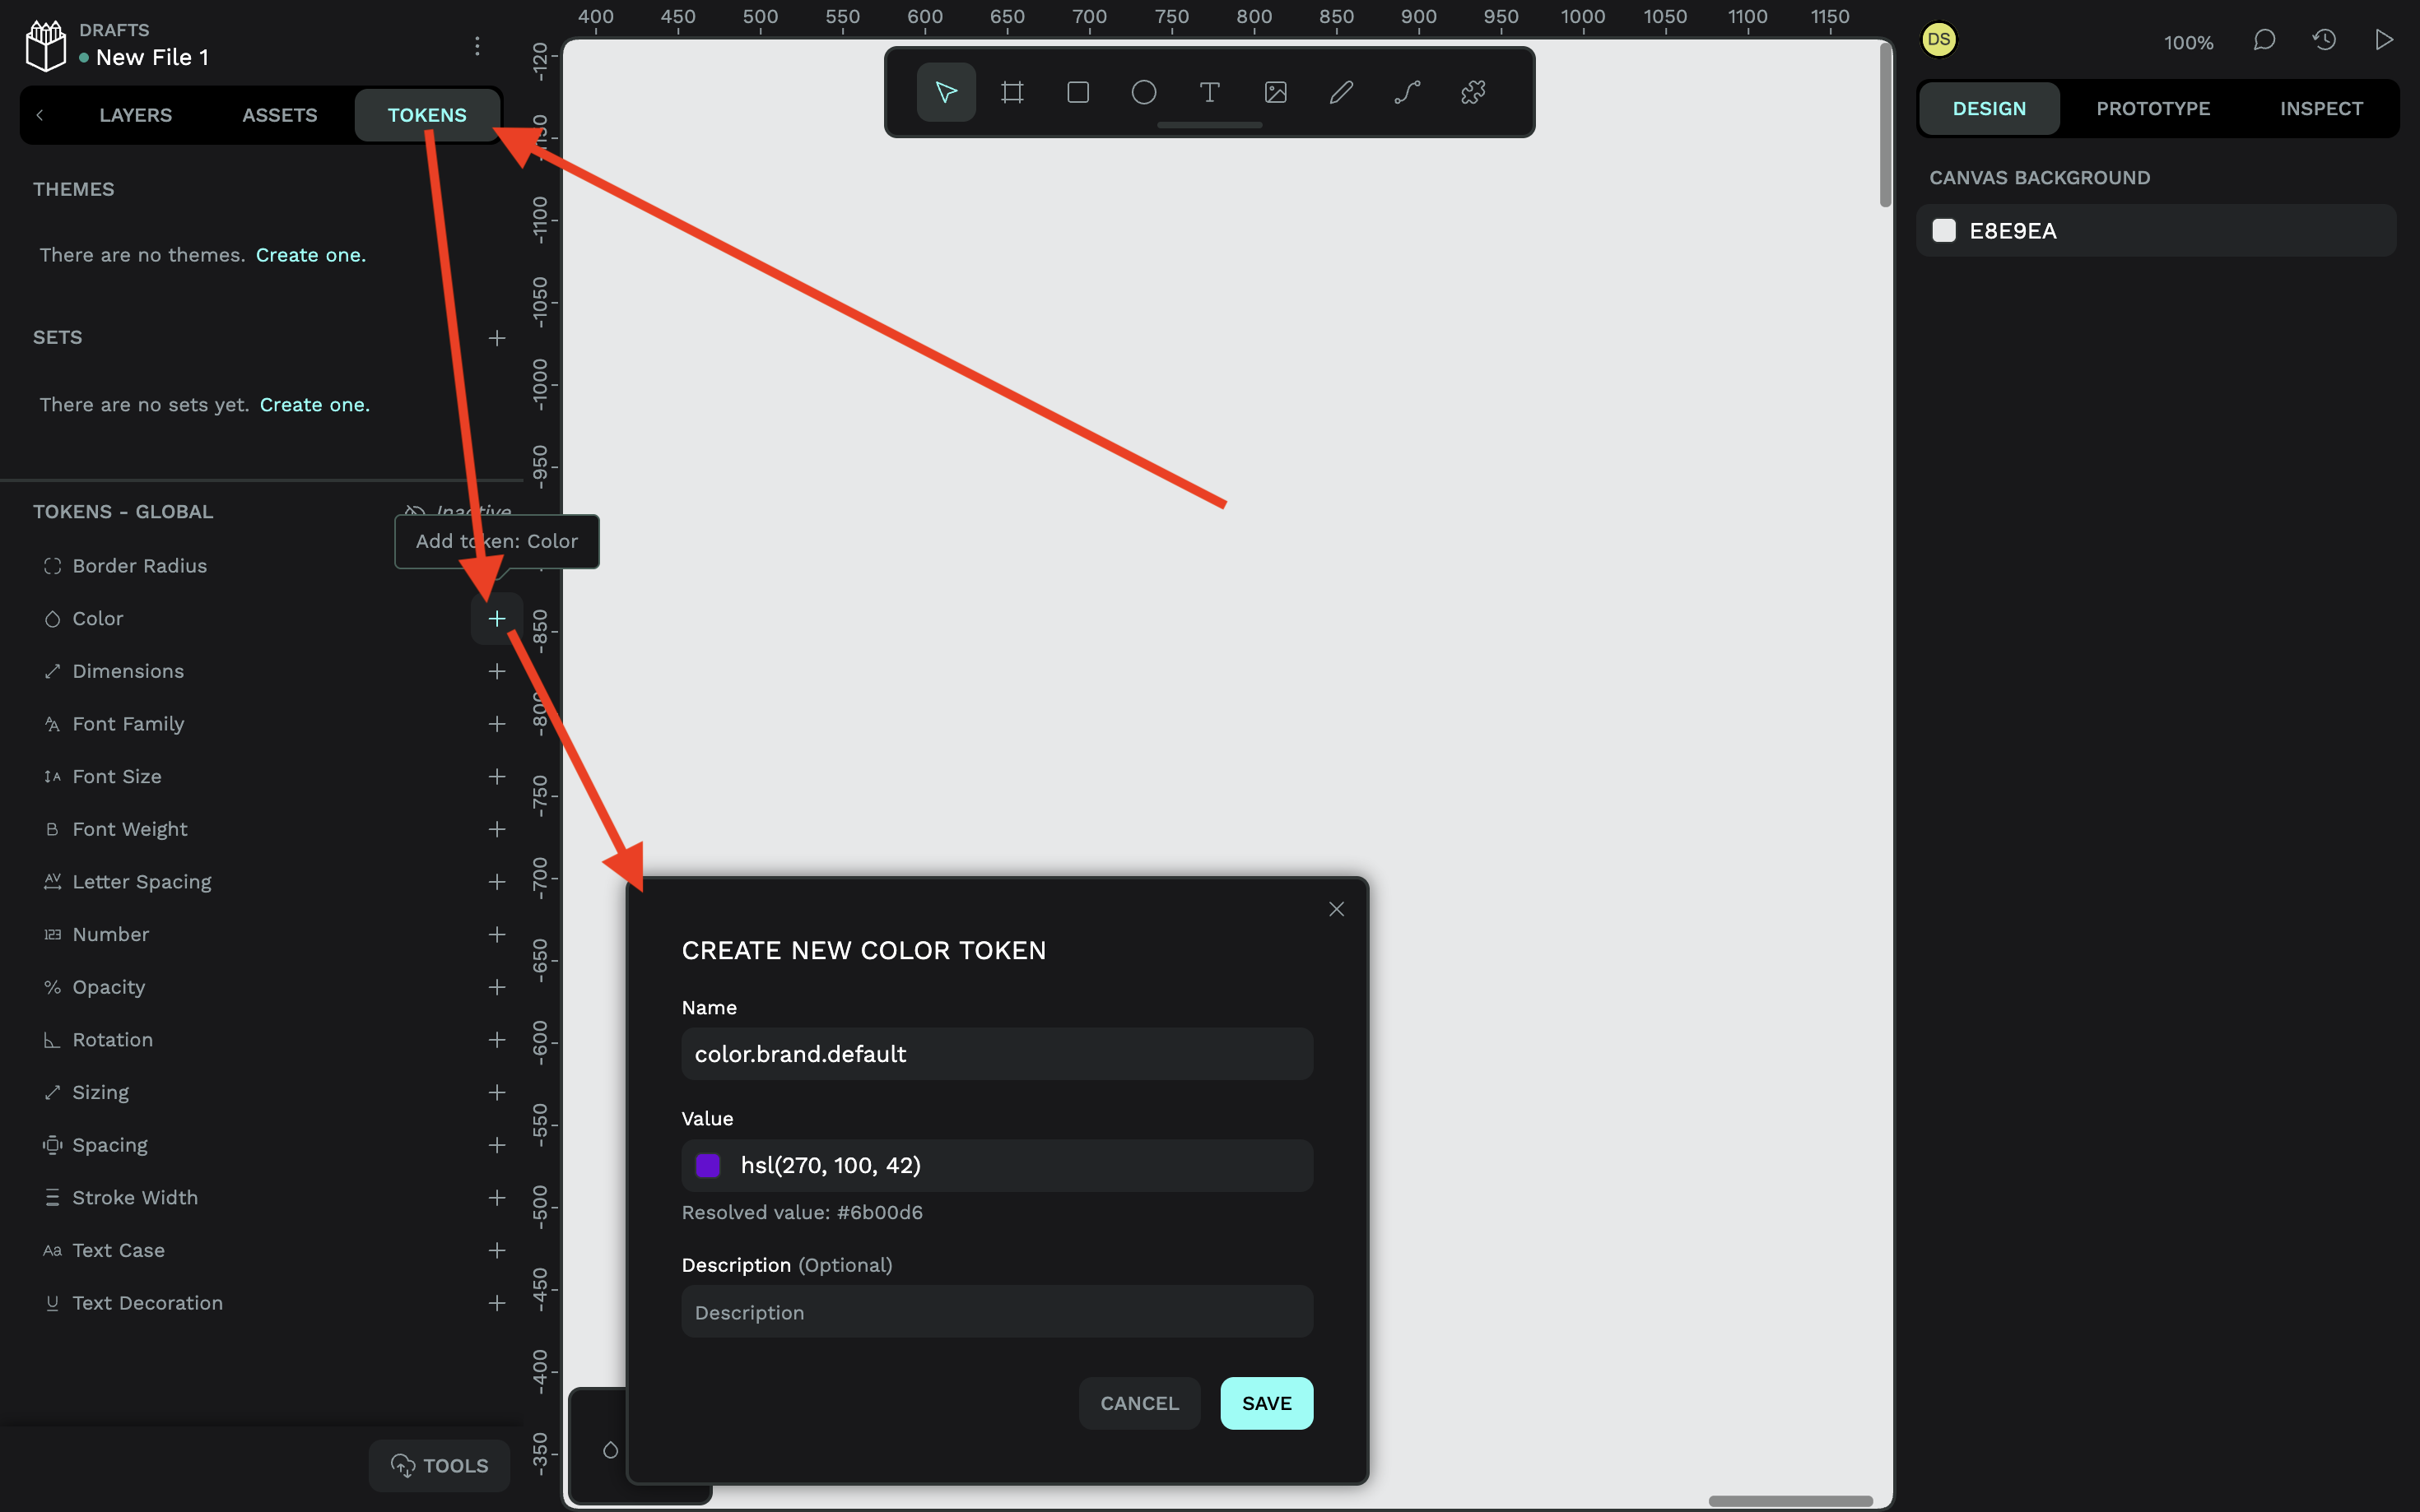Select the Board tool
This screenshot has width=2420, height=1512.
pos(1011,91)
